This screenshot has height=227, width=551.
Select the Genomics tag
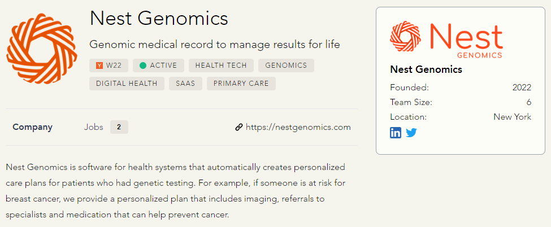click(286, 66)
